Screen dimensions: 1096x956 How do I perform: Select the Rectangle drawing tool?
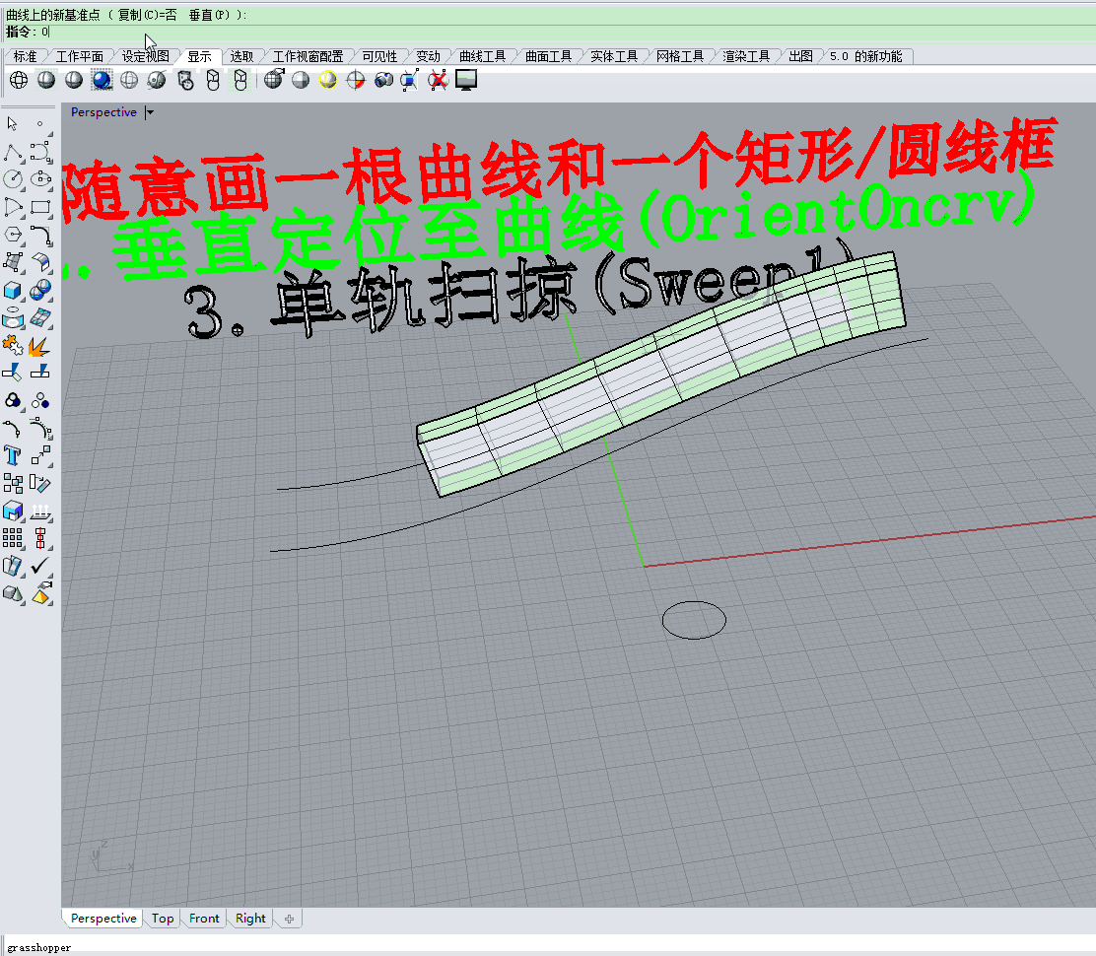tap(40, 207)
